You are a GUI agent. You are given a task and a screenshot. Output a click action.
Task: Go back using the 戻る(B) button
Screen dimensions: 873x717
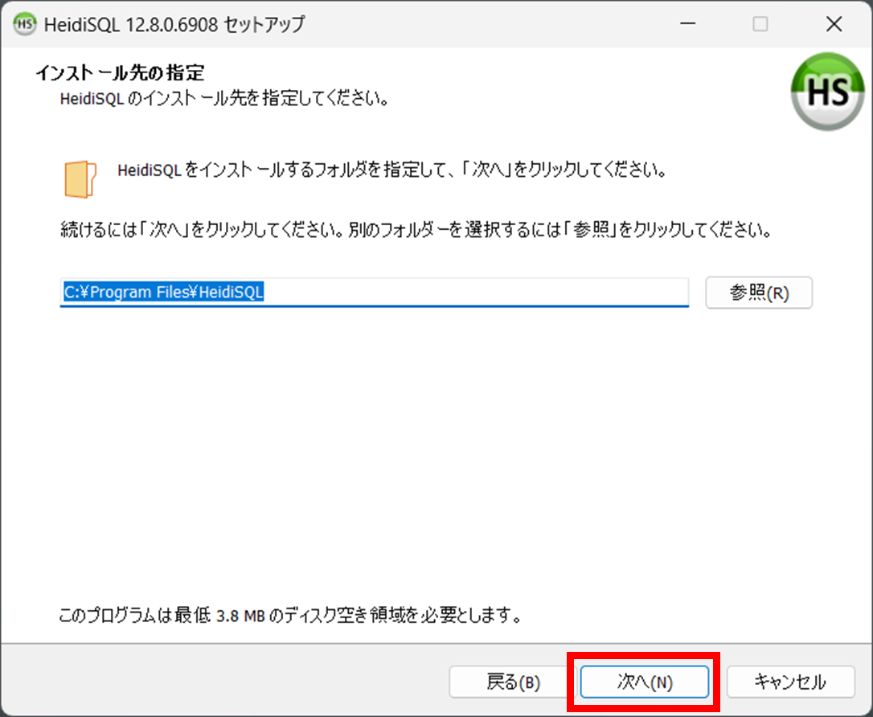click(x=506, y=681)
